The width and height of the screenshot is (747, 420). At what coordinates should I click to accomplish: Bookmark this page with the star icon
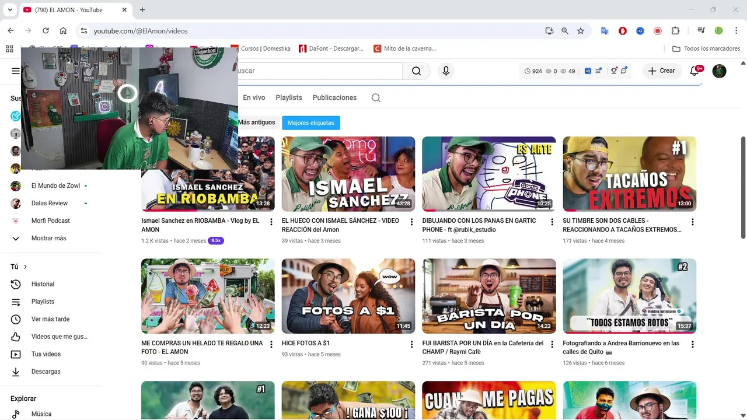coord(581,31)
